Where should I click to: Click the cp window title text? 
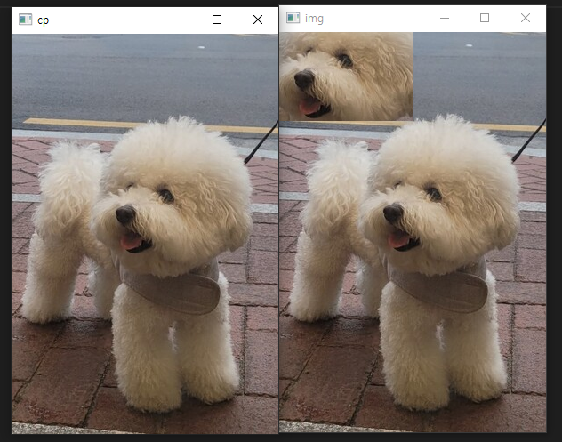click(43, 20)
